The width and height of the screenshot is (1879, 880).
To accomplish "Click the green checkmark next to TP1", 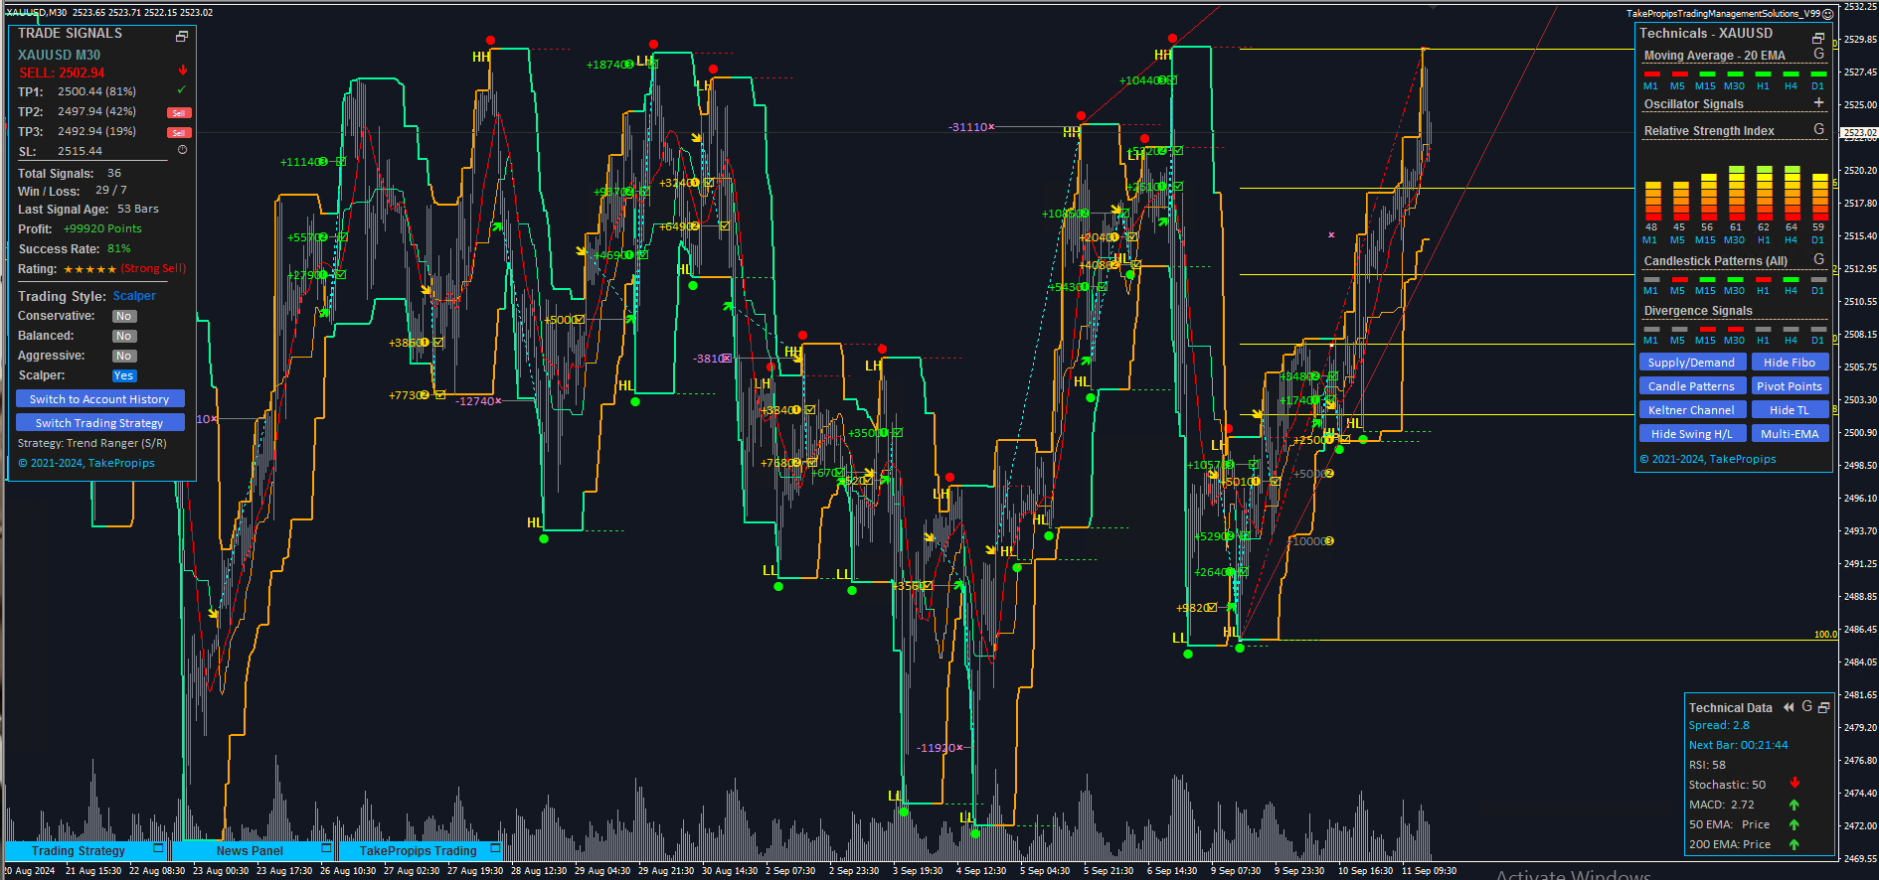I will coord(182,90).
